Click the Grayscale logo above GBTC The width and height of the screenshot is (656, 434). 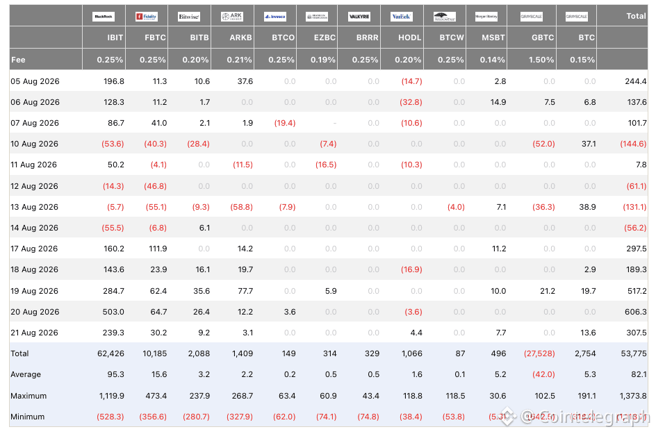tap(532, 16)
